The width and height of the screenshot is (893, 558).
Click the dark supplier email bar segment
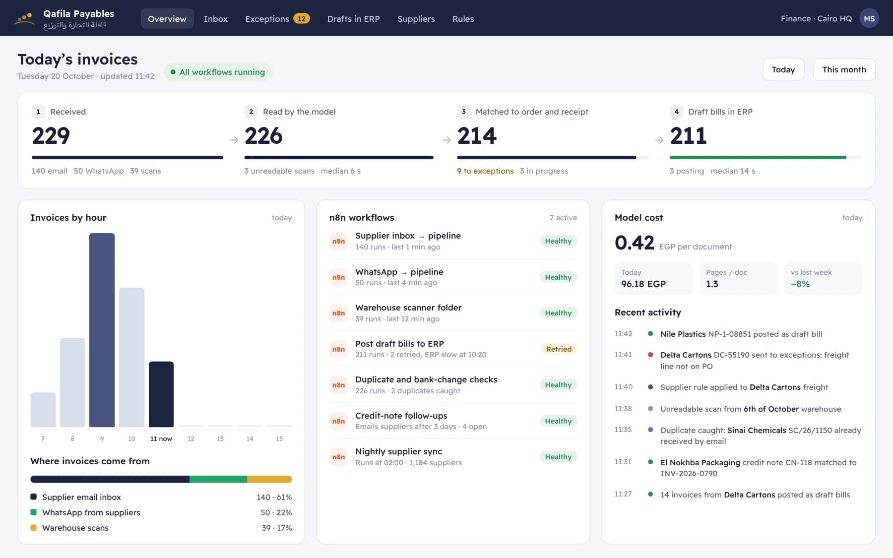coord(110,479)
